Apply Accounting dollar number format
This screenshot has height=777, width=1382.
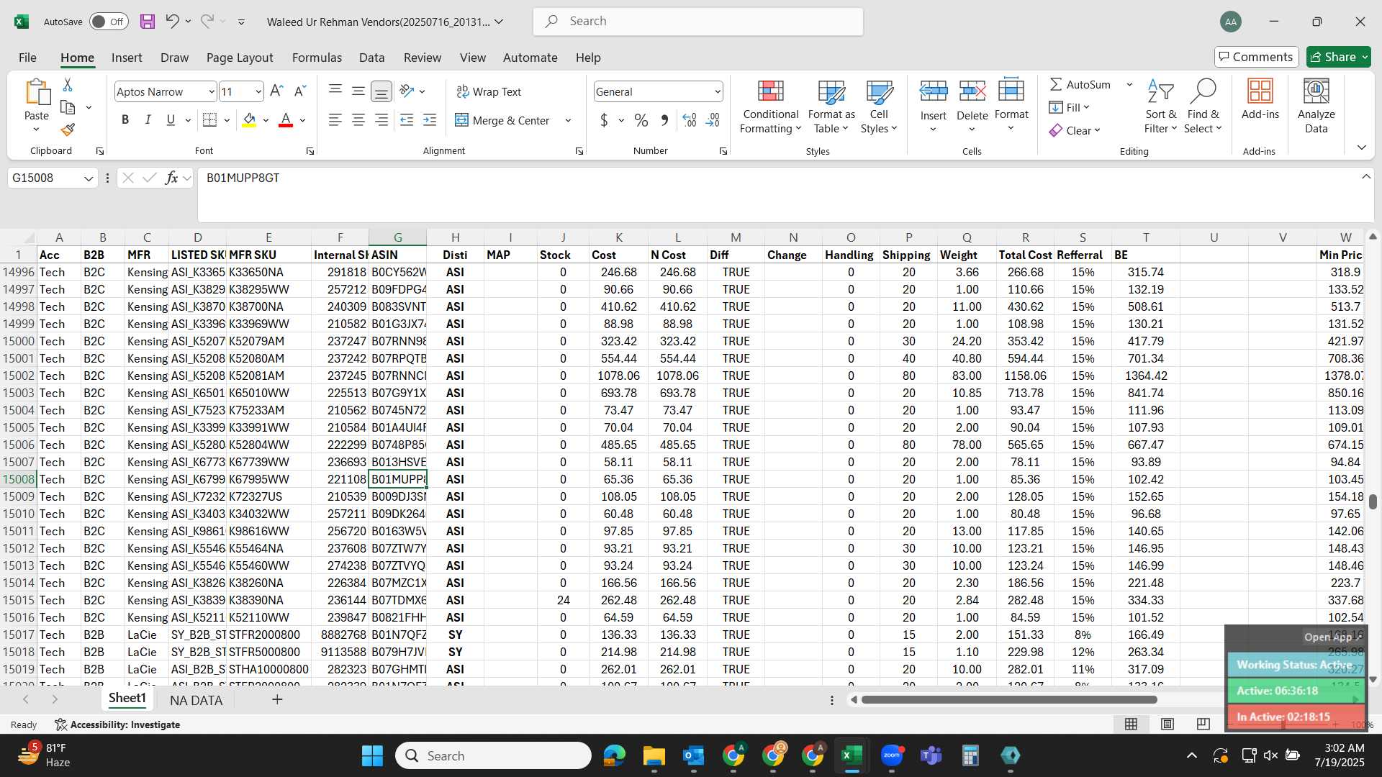click(604, 120)
